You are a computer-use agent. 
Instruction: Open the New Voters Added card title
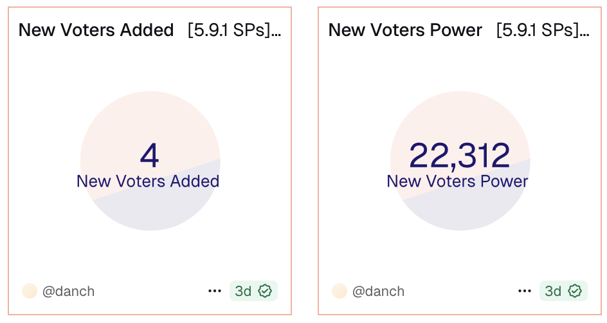pyautogui.click(x=96, y=30)
